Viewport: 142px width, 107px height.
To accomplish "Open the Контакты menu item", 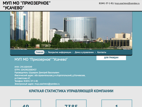I will pyautogui.click(x=102, y=52).
